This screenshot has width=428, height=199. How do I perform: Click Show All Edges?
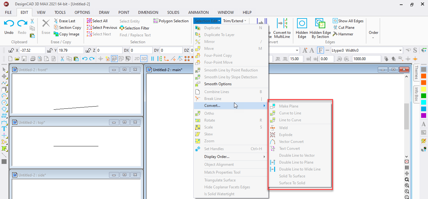[x=348, y=21]
